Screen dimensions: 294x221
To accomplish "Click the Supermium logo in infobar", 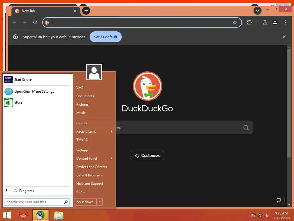I will (16, 37).
